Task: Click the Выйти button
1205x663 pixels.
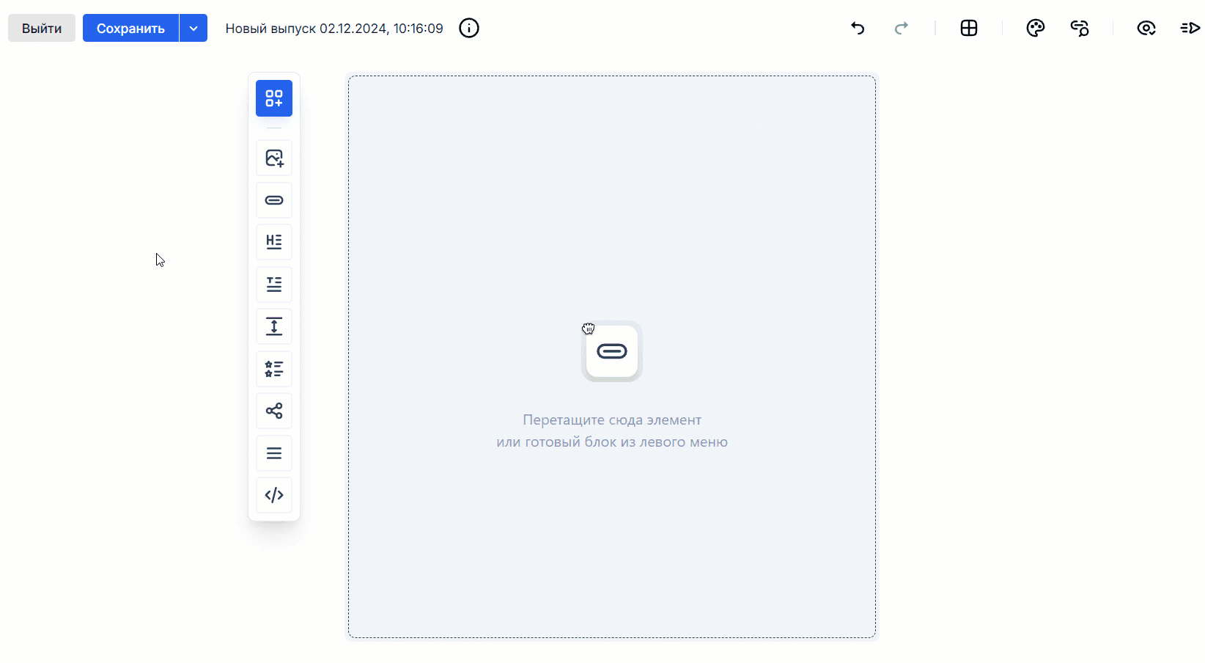Action: pos(41,28)
